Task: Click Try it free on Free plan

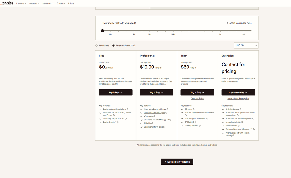Action: pyautogui.click(x=116, y=93)
